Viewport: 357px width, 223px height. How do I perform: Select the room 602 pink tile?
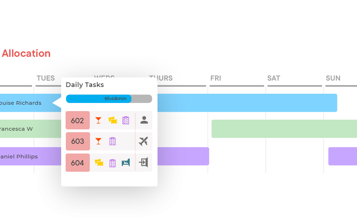coord(78,120)
